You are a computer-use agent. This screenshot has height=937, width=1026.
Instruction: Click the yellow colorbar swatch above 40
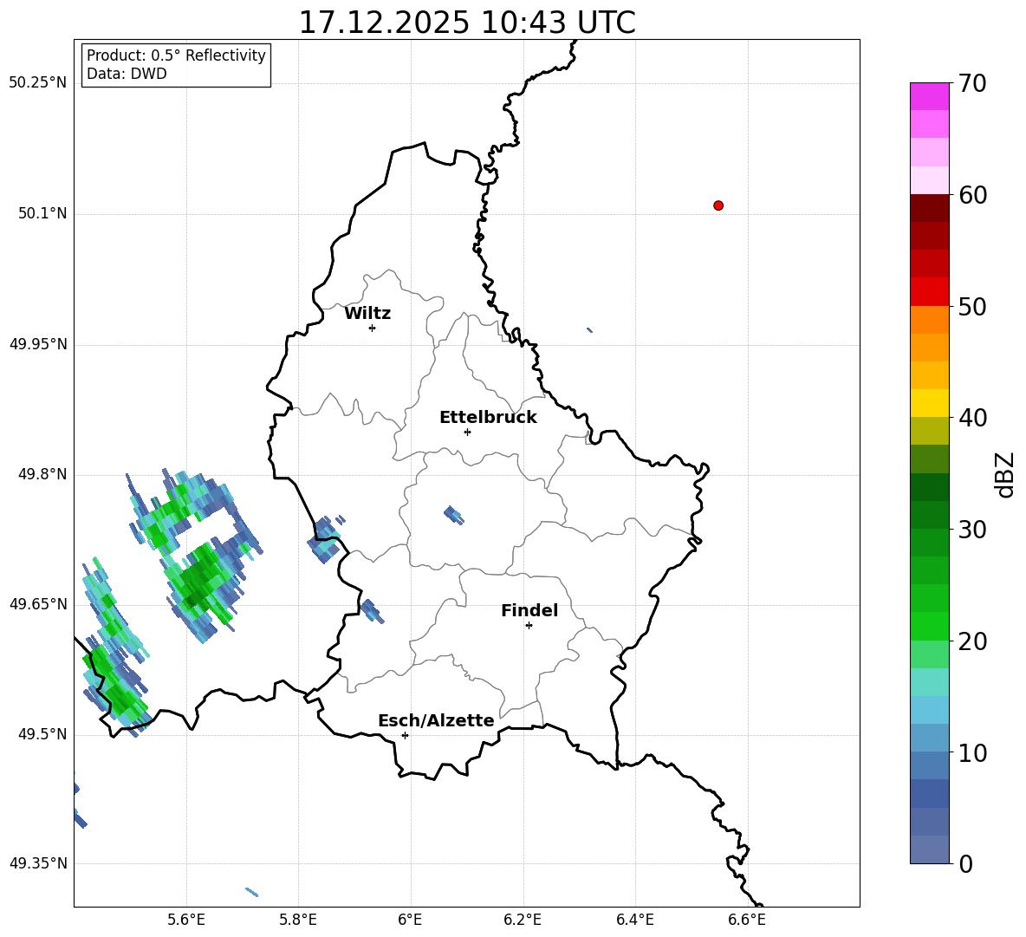pyautogui.click(x=929, y=403)
